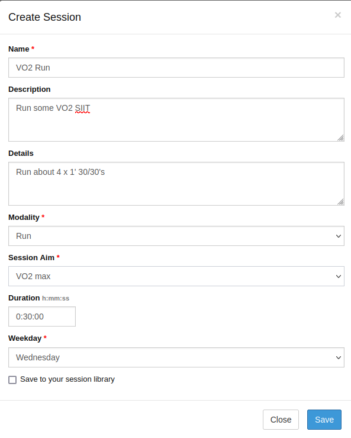
Task: Enable Save to your session library checkbox
Action: (12, 380)
